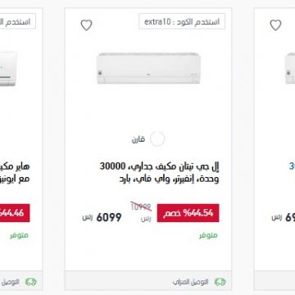Open LG Titan 30000 air conditioner image
295x295 pixels.
click(148, 68)
